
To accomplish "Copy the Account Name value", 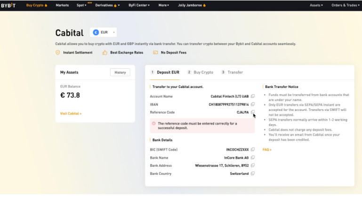I will pos(253,96).
